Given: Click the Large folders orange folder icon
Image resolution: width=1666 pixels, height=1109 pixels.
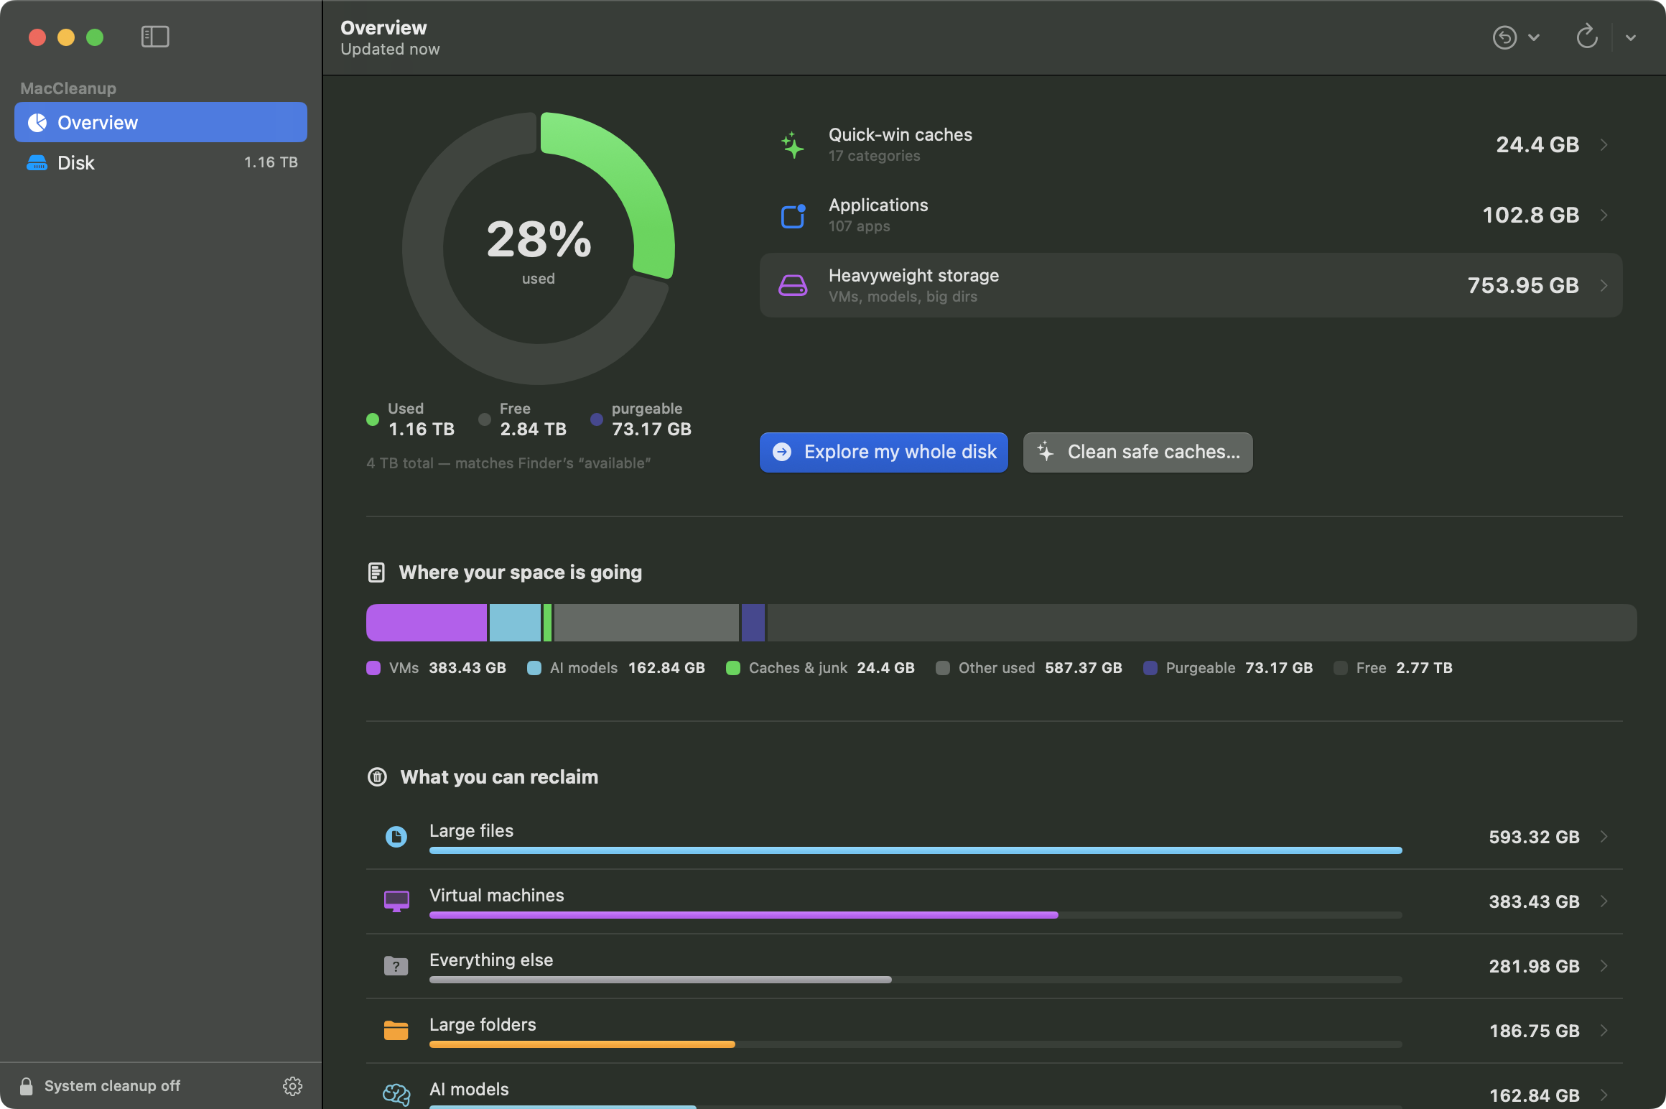Looking at the screenshot, I should 396,1031.
